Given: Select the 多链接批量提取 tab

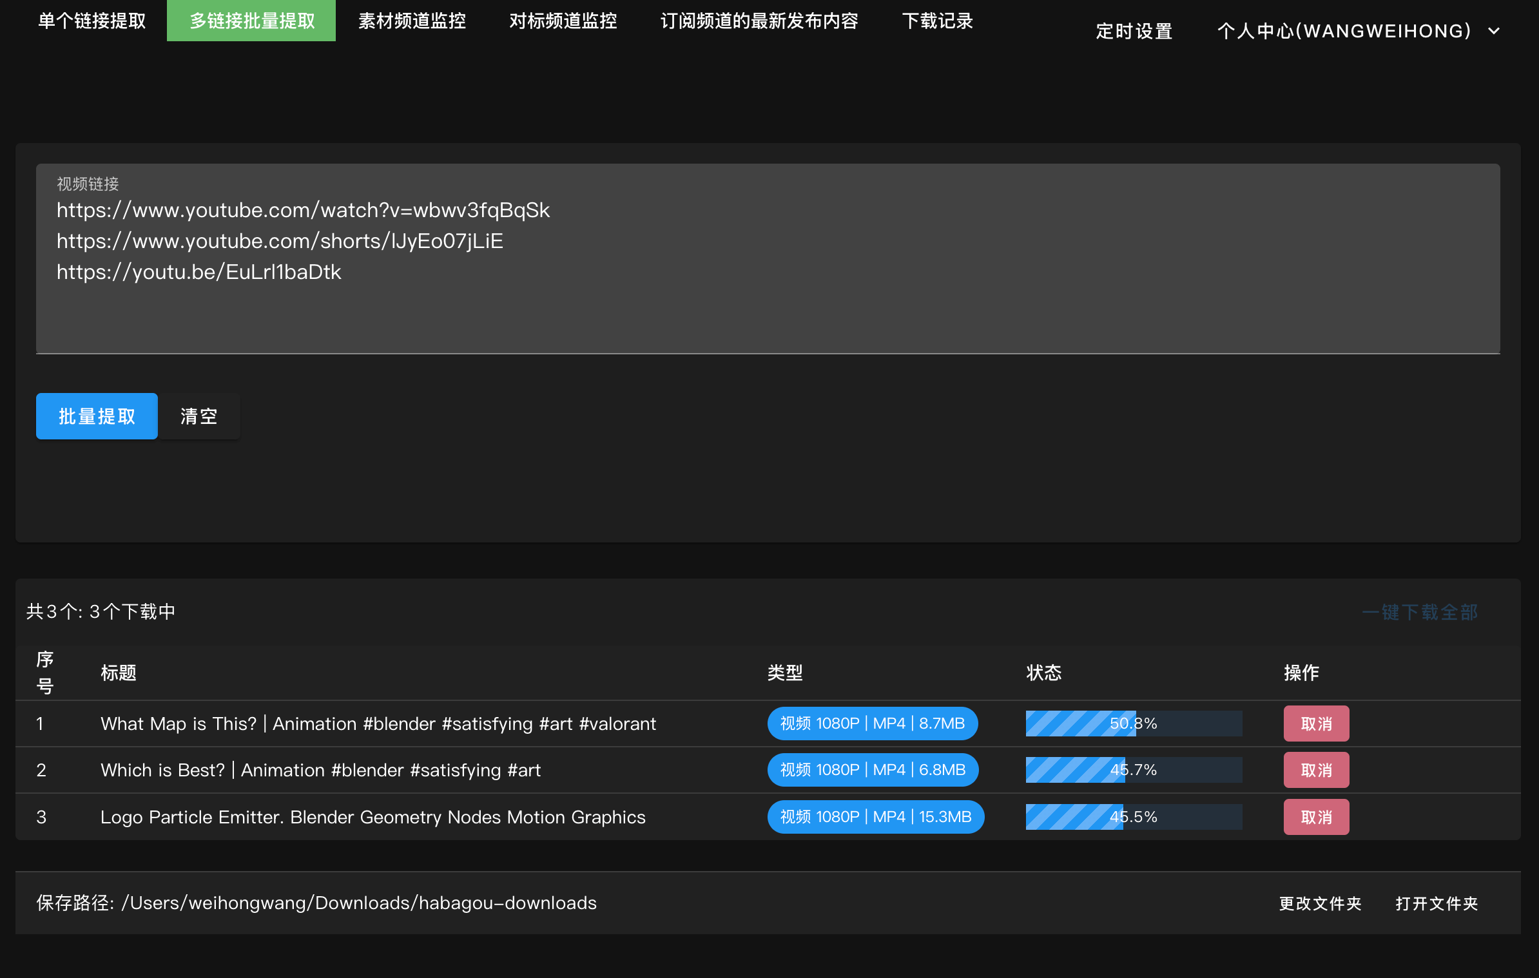Looking at the screenshot, I should click(x=251, y=21).
